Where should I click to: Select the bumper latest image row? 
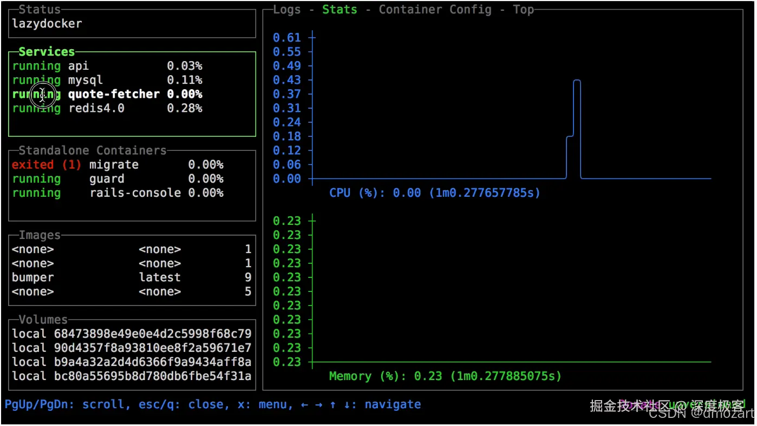(132, 277)
